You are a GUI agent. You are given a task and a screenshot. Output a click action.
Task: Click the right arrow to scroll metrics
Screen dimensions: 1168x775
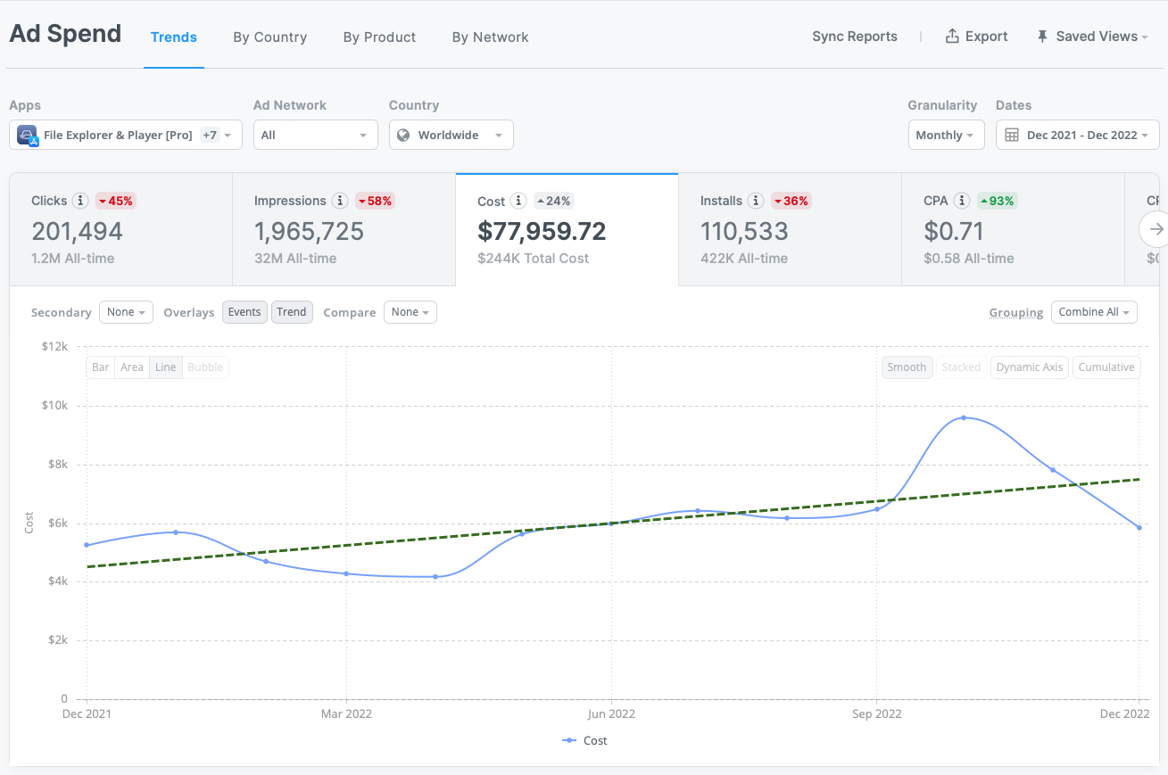[1156, 229]
